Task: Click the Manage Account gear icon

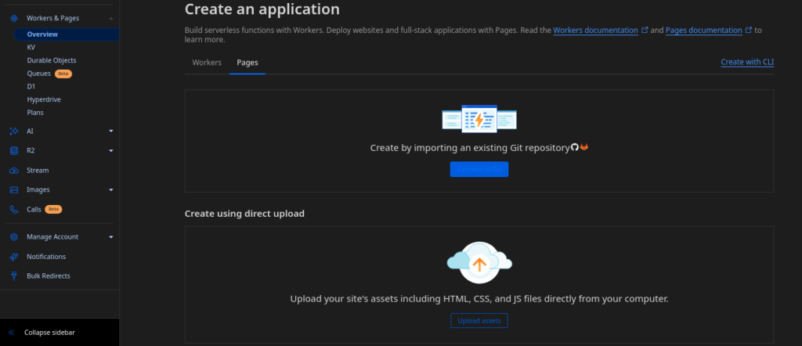Action: tap(14, 237)
